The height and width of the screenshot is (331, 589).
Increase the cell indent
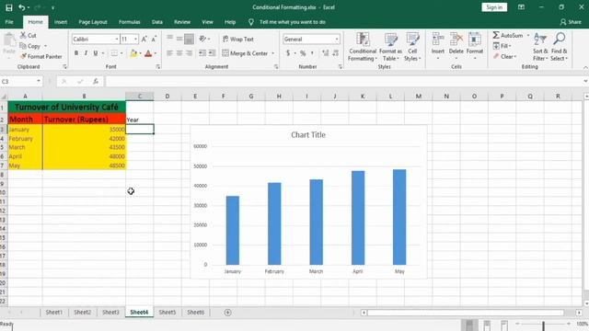point(213,53)
